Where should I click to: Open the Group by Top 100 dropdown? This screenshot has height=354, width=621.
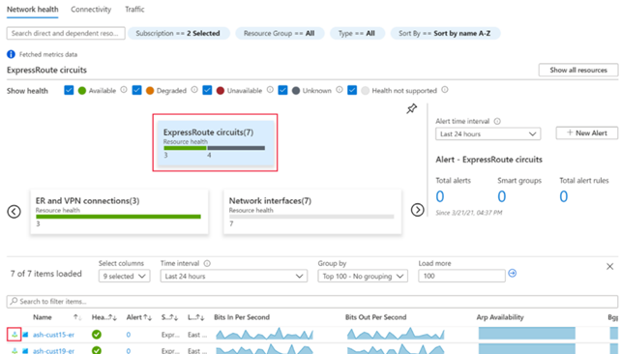[363, 276]
